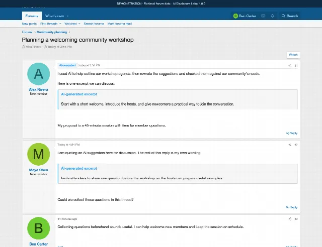Open the alerts bell icon
322x247 pixels.
coord(273,16)
